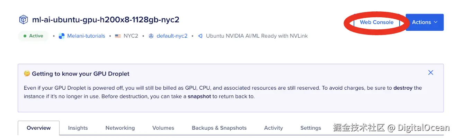Click the US flag icon near NYC2

tap(118, 36)
